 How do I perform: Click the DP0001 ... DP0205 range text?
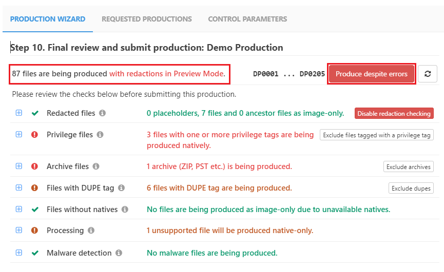pyautogui.click(x=289, y=74)
